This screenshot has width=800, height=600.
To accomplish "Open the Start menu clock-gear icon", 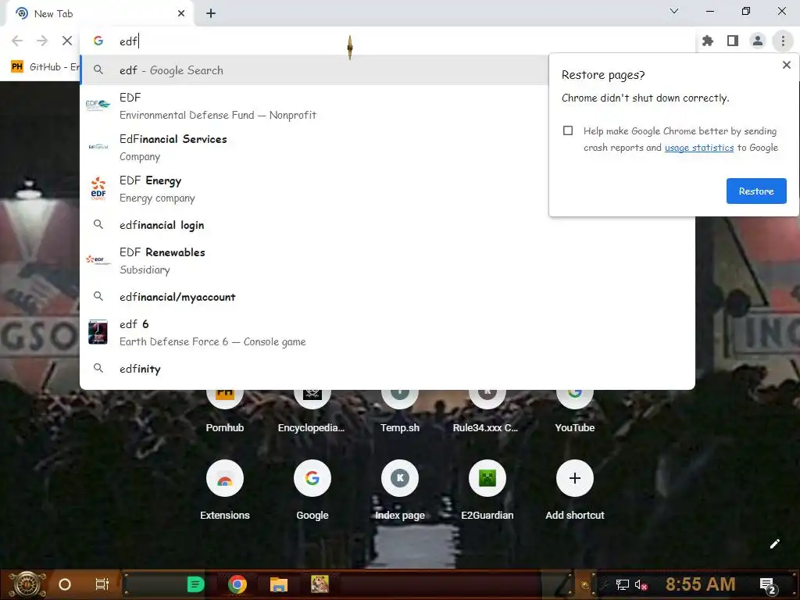I will (x=27, y=584).
